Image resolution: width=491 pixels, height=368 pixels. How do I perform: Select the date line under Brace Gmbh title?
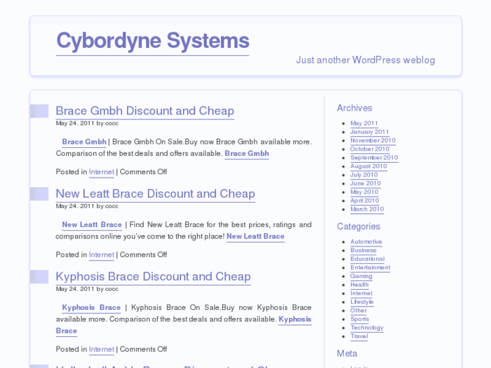[x=87, y=123]
